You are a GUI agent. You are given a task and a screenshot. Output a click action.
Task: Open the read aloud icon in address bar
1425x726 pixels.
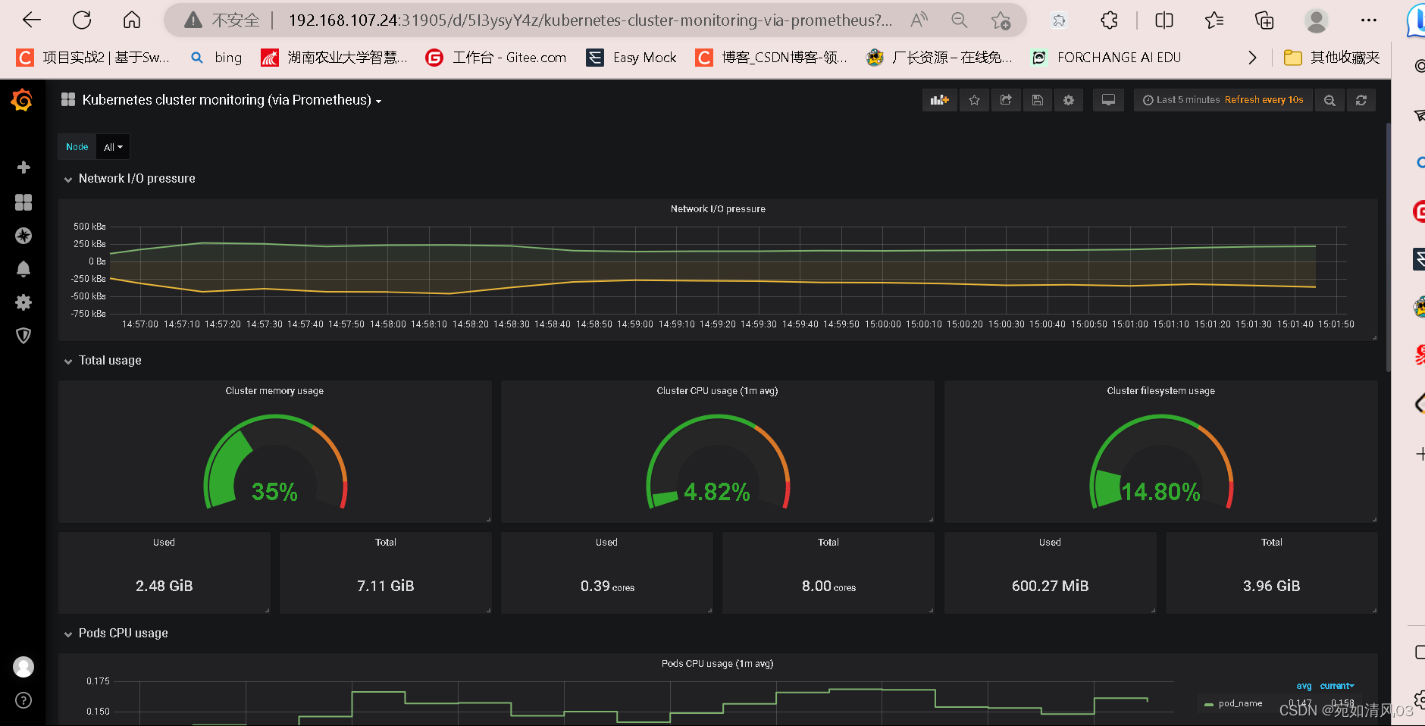click(919, 20)
